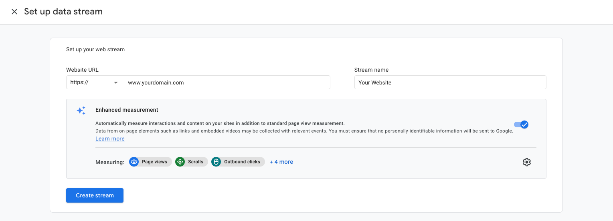Expand the '+ 4 more' measurements list
The height and width of the screenshot is (221, 613).
pos(281,162)
